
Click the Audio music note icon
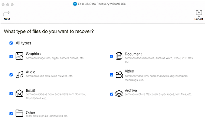pyautogui.click(x=19, y=74)
